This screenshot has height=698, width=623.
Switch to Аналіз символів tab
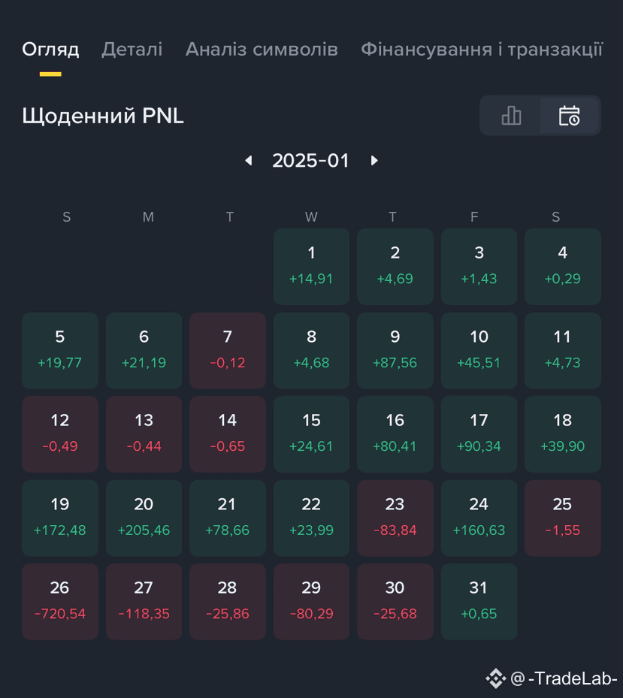pyautogui.click(x=262, y=50)
